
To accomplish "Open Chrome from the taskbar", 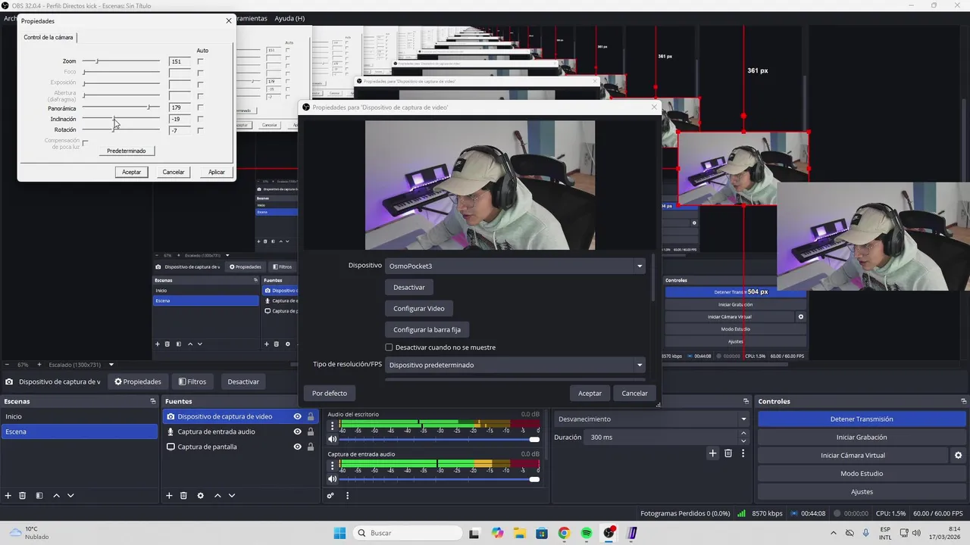I will coord(564,533).
